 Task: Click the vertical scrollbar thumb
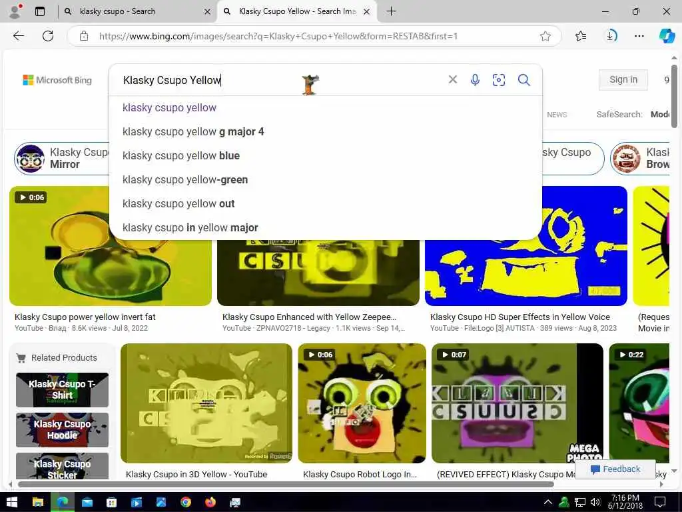point(674,96)
